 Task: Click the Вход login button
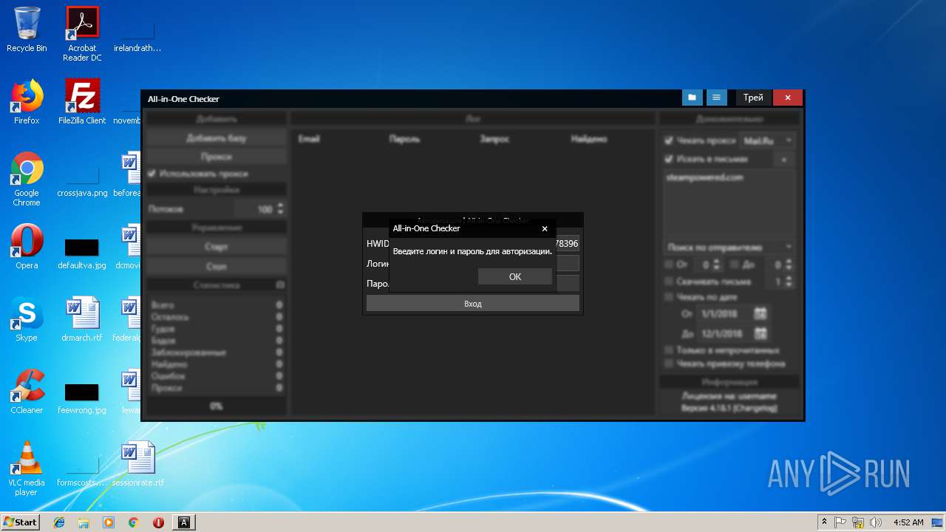tap(473, 304)
